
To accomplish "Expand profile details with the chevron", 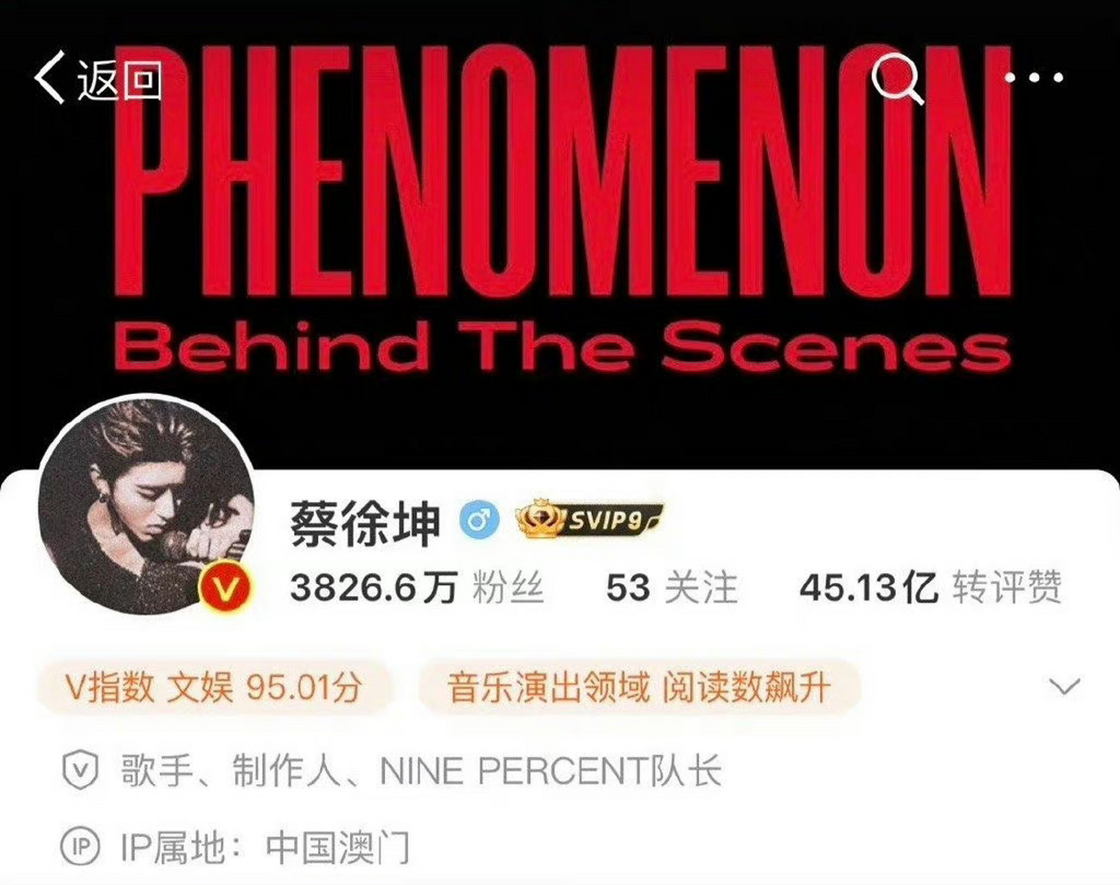I will pos(1064,687).
